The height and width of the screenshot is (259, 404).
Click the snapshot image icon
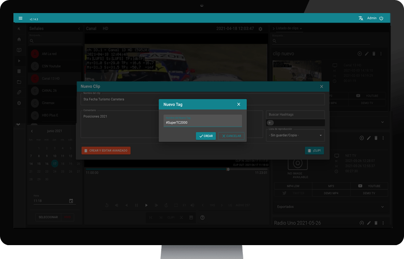coord(191,217)
